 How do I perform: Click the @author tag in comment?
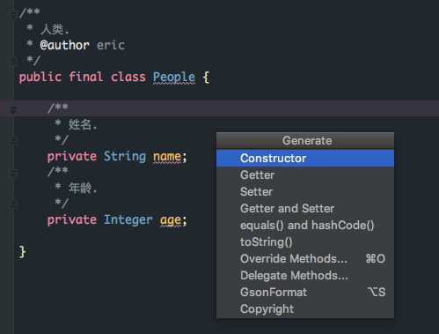coord(64,45)
